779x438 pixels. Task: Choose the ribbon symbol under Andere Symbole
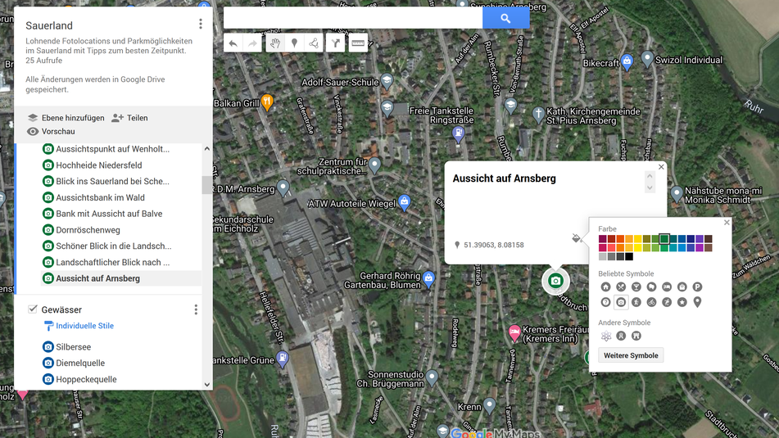pyautogui.click(x=621, y=336)
